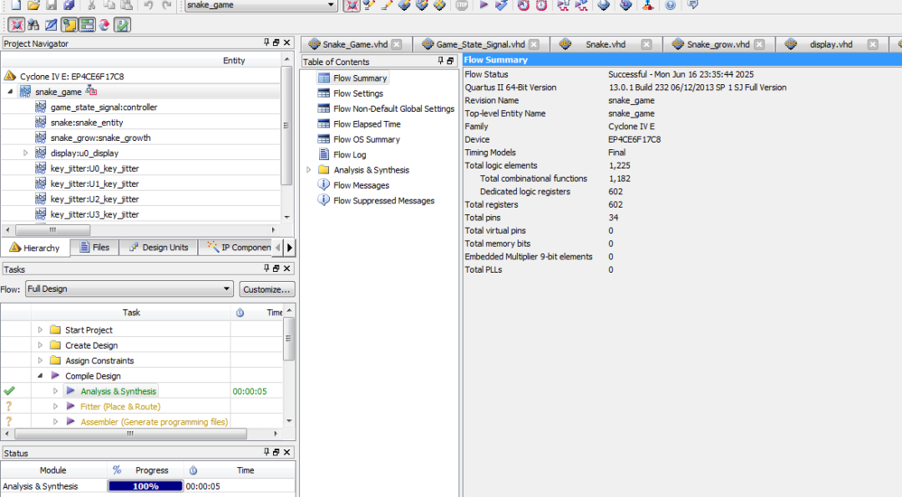Click the Save All icon
This screenshot has height=497, width=902.
click(x=68, y=5)
